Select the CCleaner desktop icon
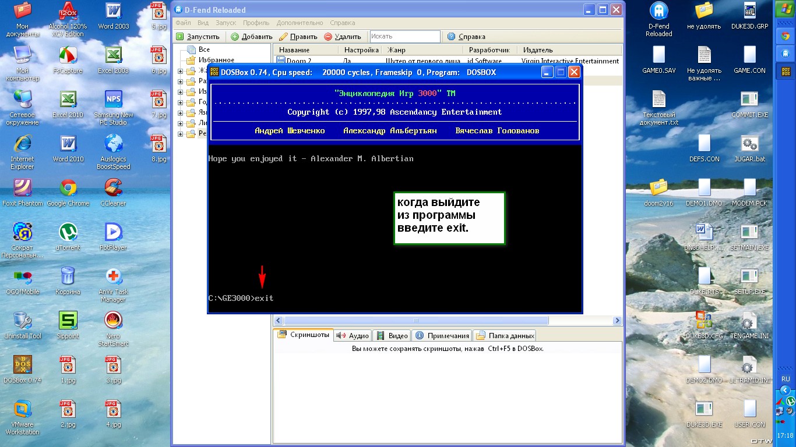Image resolution: width=796 pixels, height=447 pixels. point(113,193)
